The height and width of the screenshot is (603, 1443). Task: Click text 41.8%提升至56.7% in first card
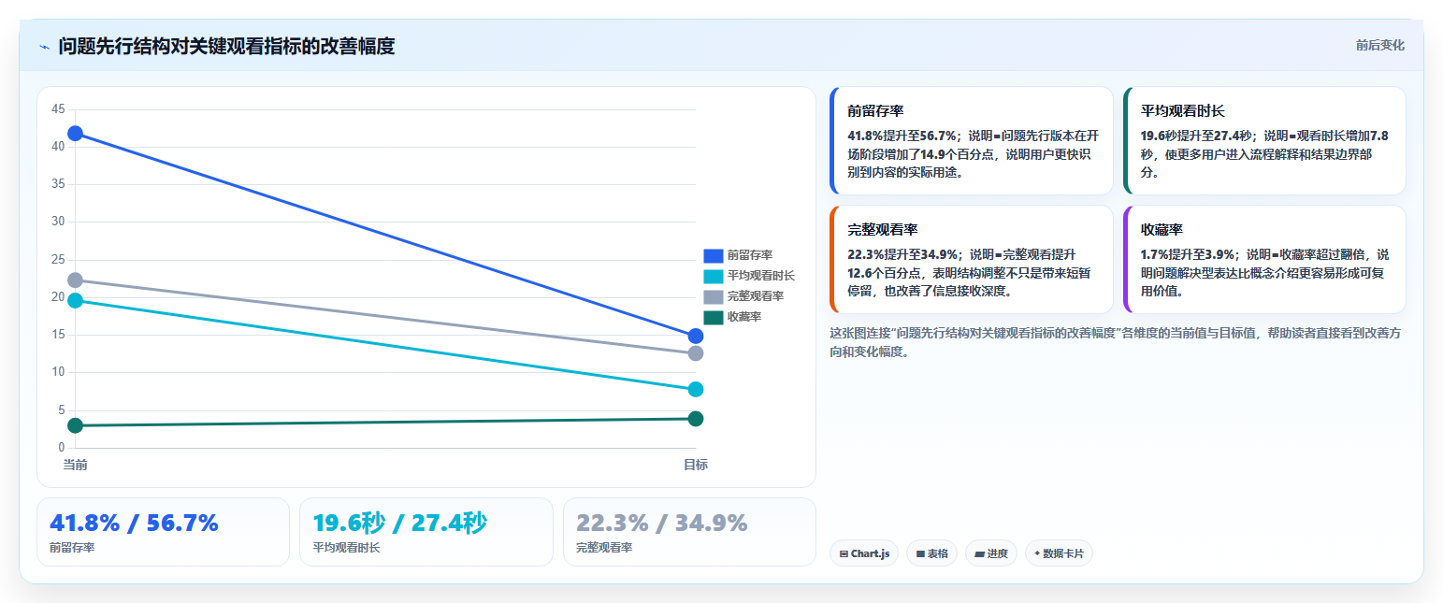(900, 136)
